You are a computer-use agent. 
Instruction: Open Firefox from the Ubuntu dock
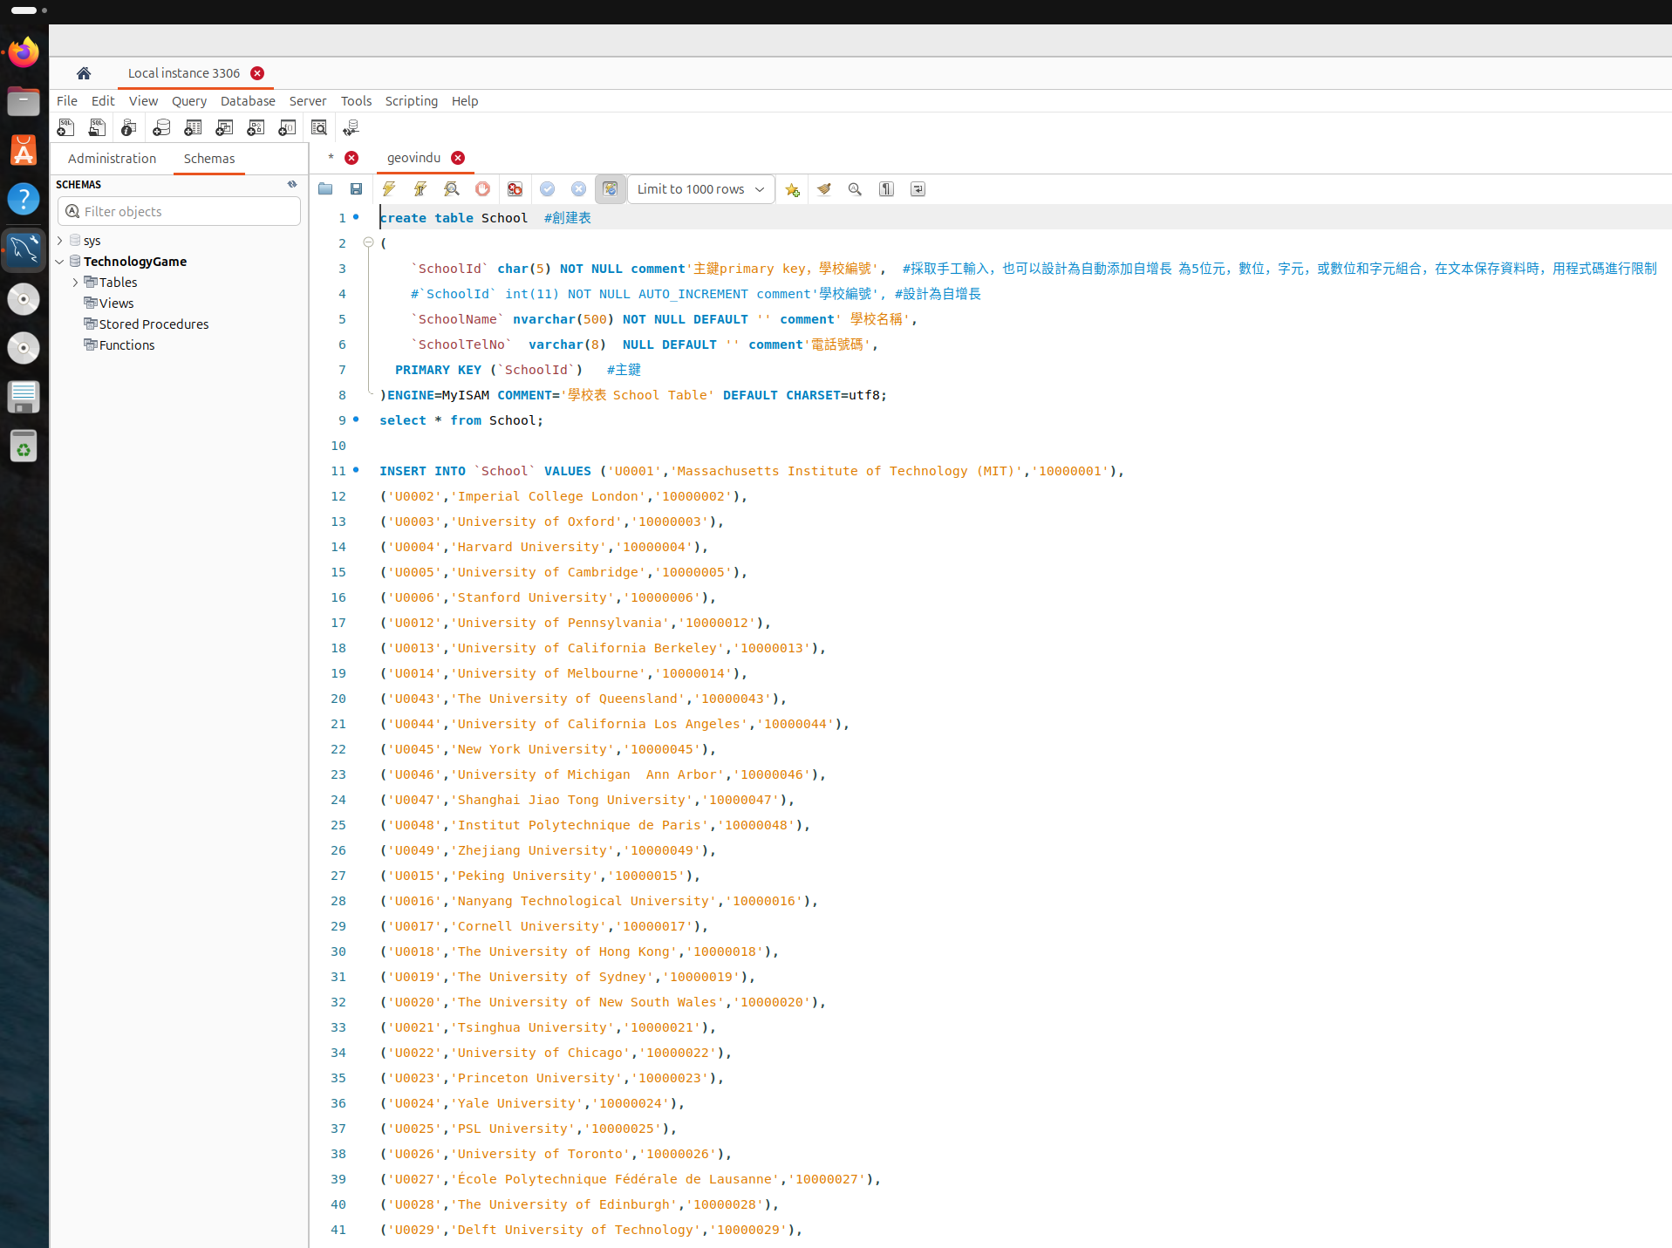(24, 52)
